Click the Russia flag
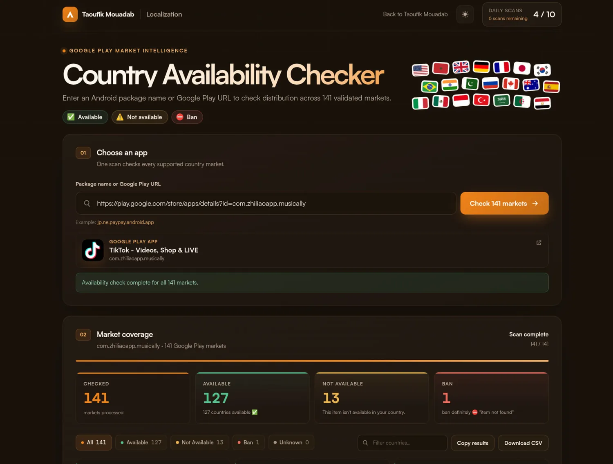Viewport: 613px width, 464px height. (x=490, y=83)
